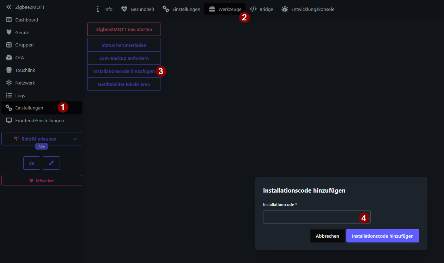This screenshot has width=444, height=263.
Task: Show Logs list in sidebar
Action: 20,95
